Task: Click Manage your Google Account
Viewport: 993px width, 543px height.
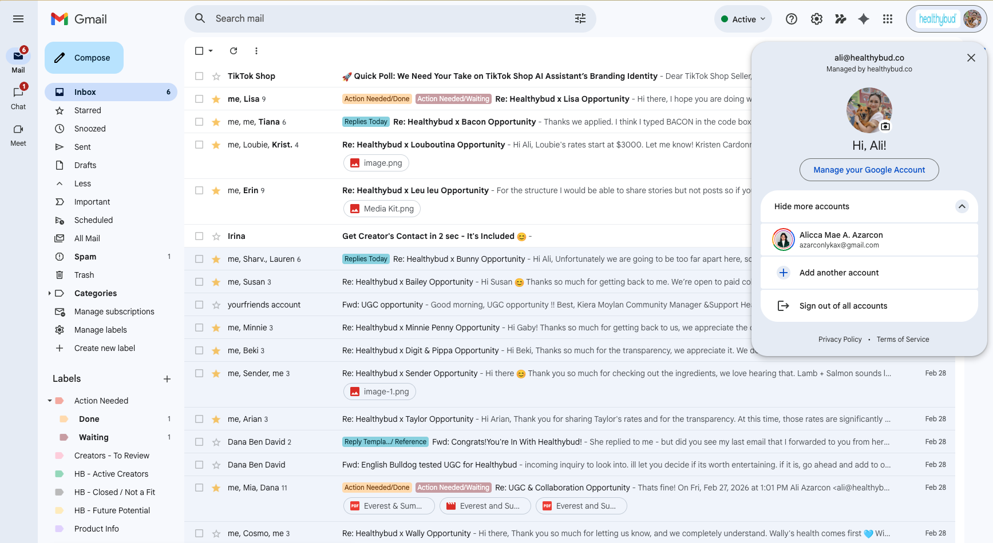Action: tap(869, 170)
